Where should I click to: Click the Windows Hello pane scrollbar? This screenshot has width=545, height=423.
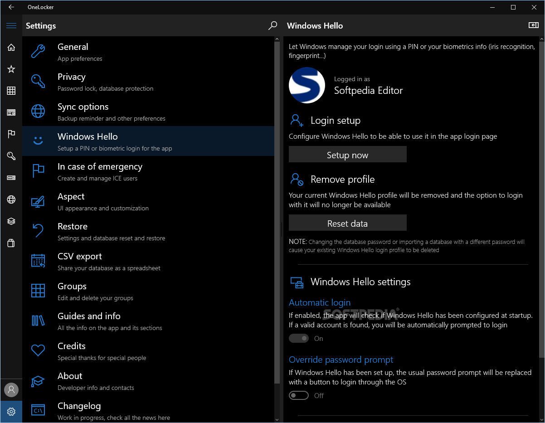click(x=542, y=199)
